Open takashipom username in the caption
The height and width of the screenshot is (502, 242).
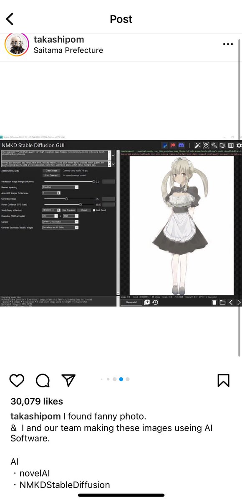pos(36,417)
